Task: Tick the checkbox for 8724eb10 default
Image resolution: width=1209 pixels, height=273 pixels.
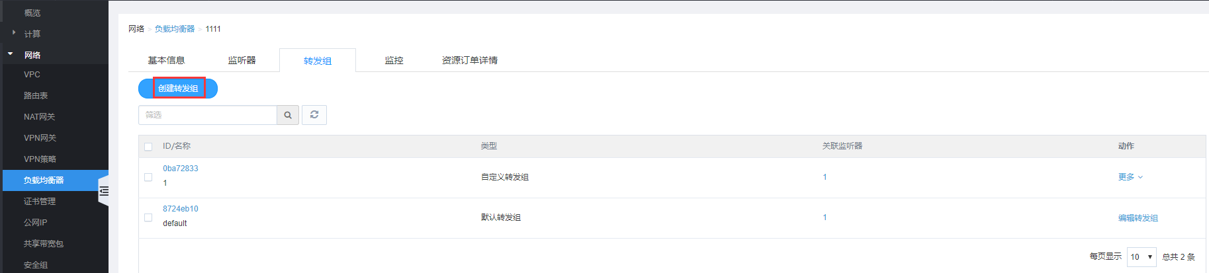Action: pos(148,217)
